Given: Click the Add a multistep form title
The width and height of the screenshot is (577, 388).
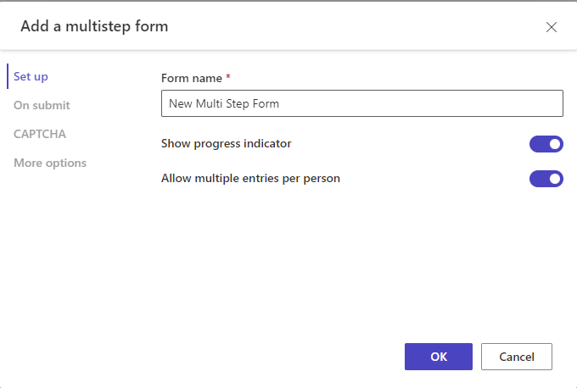Looking at the screenshot, I should (x=94, y=26).
